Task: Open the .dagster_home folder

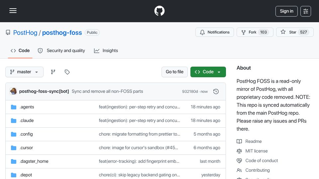Action: (34, 161)
